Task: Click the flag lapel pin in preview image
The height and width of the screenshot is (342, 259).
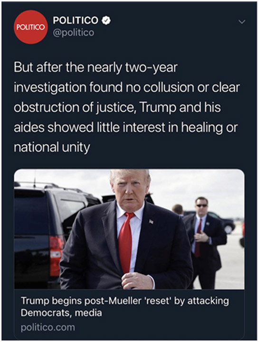Action: tap(151, 222)
